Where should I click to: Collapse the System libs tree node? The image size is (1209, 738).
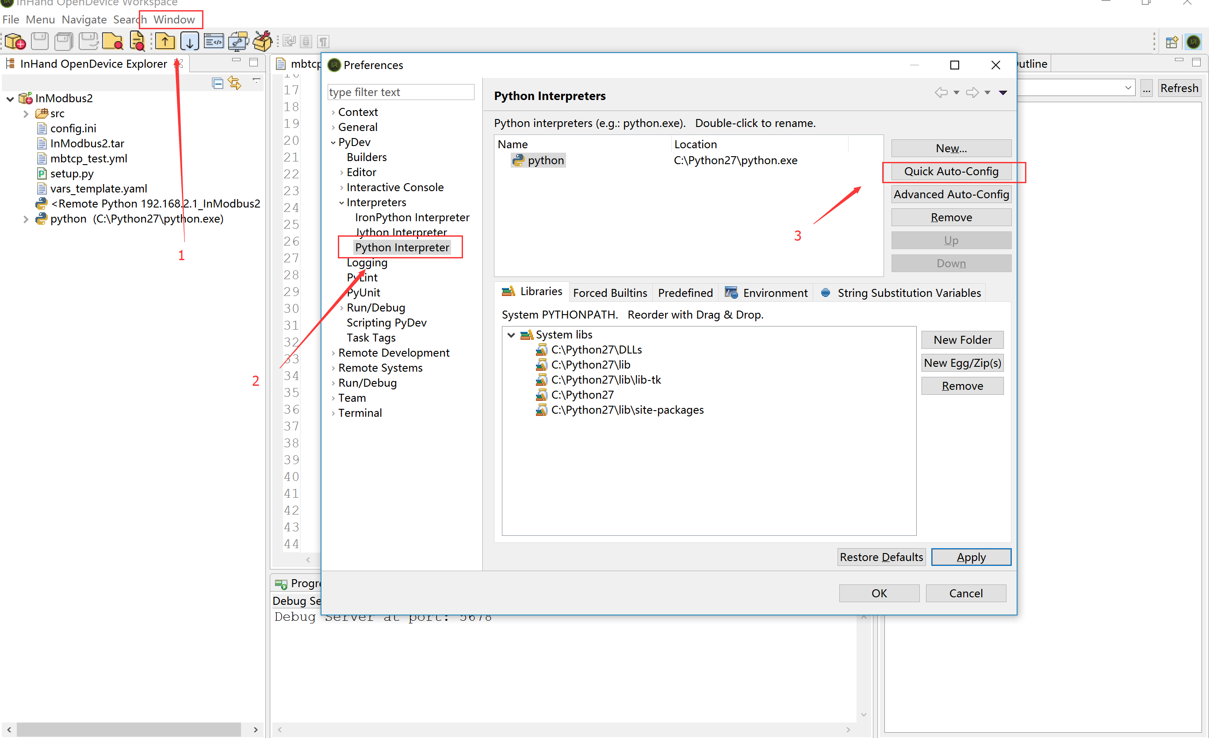point(511,335)
